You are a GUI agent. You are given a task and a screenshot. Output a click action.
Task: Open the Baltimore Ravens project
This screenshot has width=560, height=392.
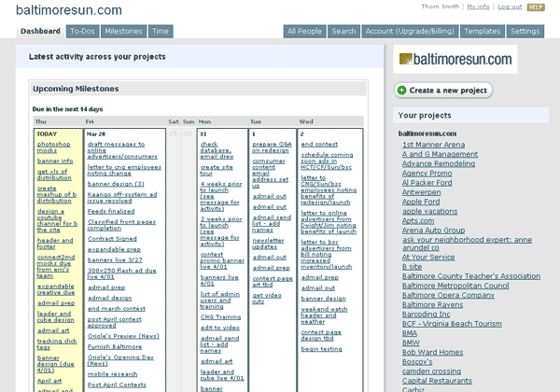(433, 305)
